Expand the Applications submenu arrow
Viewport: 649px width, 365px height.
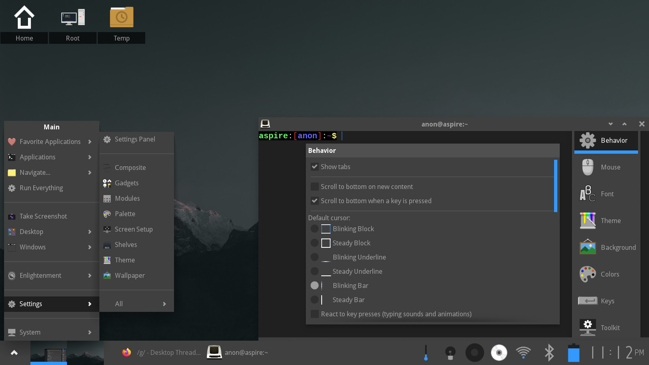click(x=90, y=157)
